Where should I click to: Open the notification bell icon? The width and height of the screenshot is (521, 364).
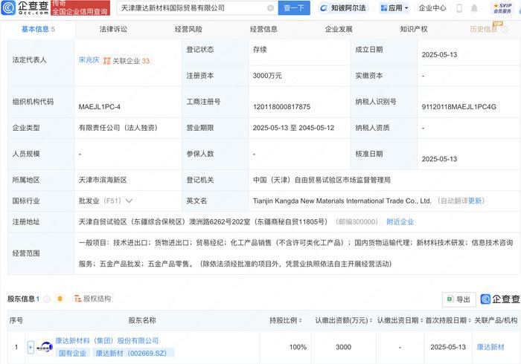(474, 8)
